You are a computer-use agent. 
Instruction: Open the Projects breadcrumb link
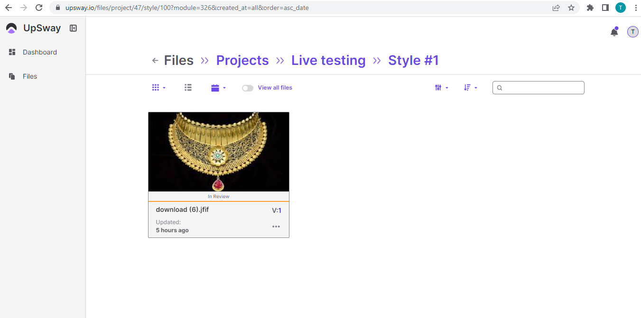point(242,60)
